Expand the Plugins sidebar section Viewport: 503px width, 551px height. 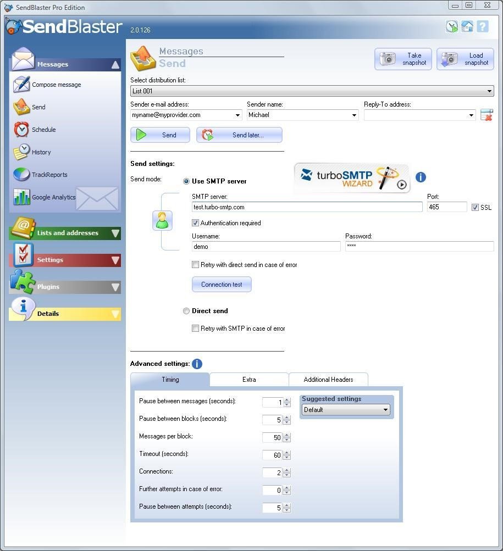tap(115, 287)
